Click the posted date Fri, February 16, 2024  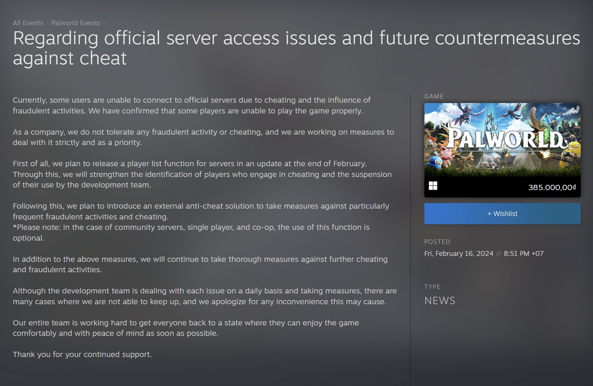[x=459, y=254]
